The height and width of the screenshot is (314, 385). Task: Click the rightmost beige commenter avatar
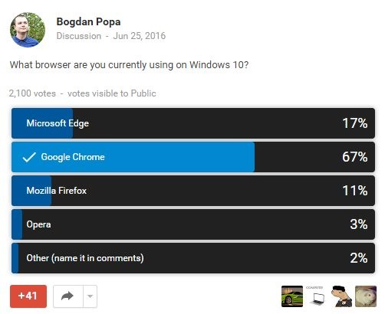coord(366,296)
